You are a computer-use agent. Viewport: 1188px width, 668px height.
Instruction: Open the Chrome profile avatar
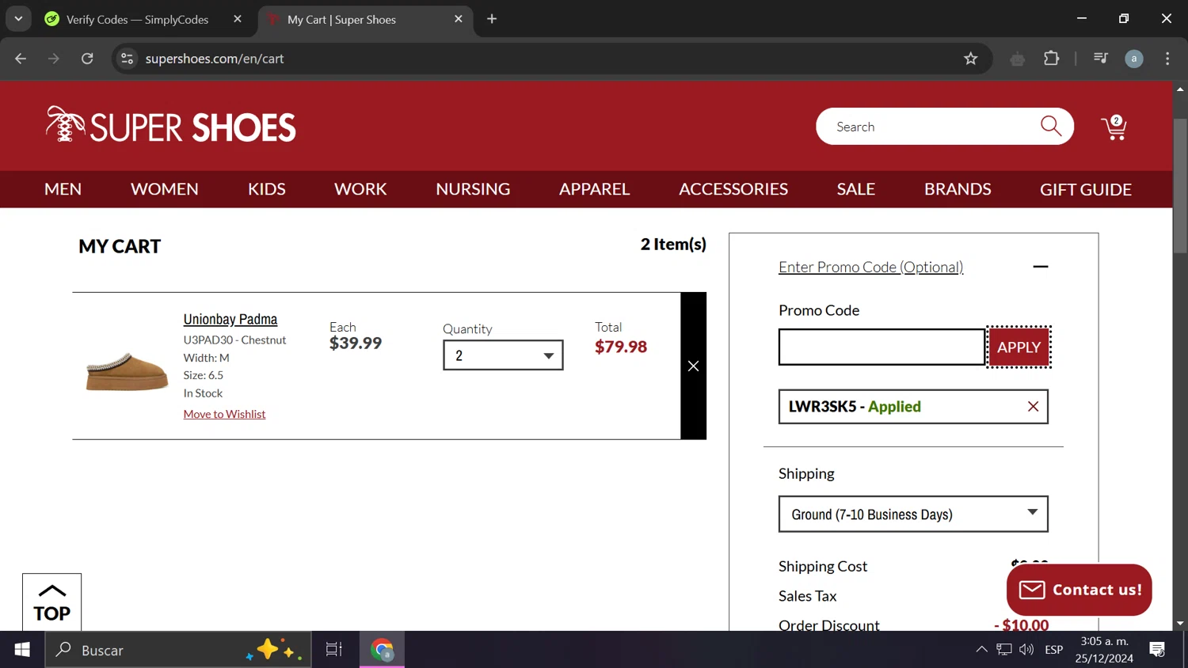pos(1134,59)
